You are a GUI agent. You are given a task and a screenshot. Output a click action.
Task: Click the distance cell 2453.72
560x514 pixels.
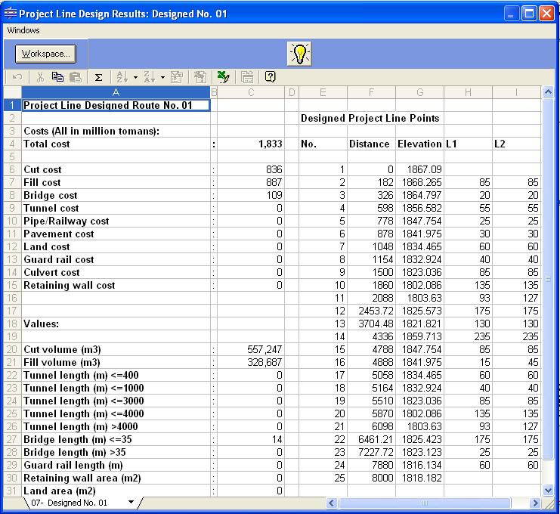pyautogui.click(x=371, y=311)
